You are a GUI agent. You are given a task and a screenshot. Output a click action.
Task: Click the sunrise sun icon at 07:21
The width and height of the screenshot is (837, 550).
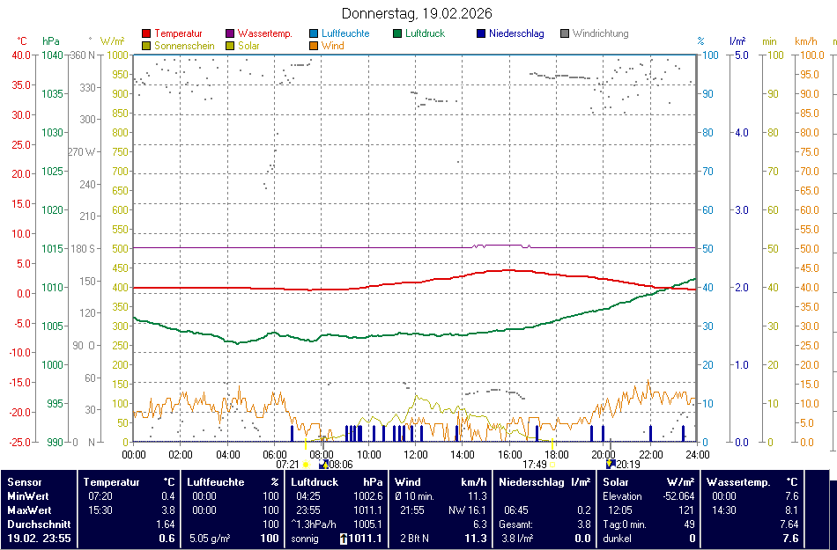coord(306,465)
